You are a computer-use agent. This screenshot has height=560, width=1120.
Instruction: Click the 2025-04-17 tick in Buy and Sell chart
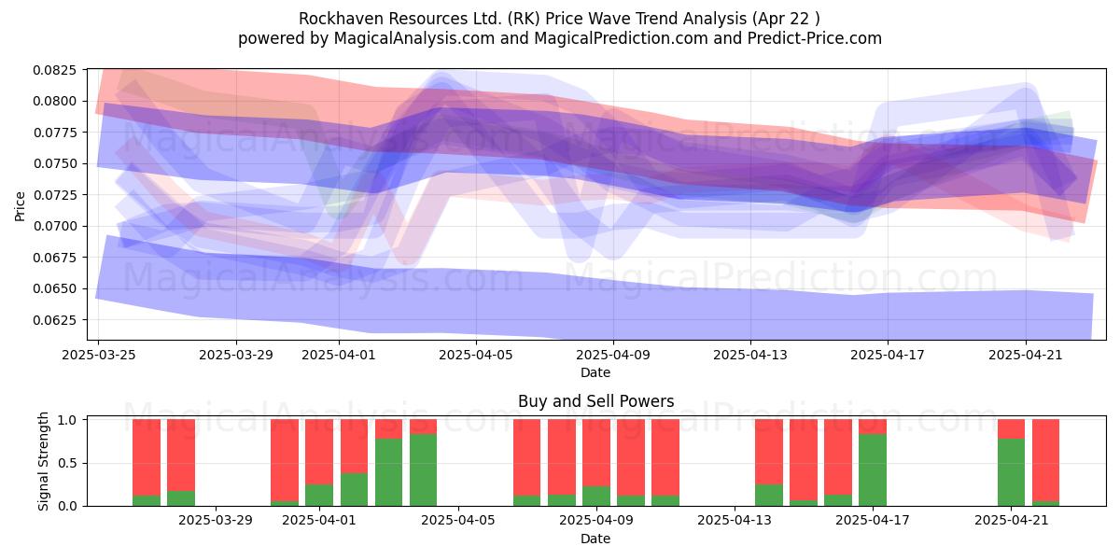874,521
